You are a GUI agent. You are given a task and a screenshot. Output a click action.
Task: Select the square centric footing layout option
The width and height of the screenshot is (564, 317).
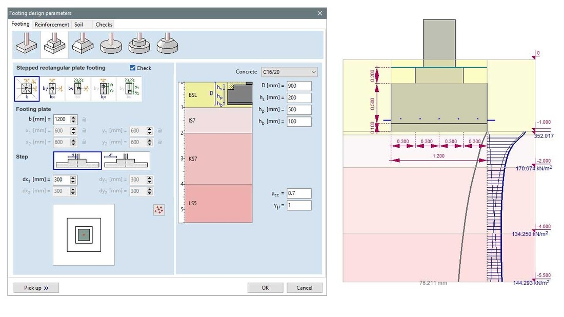tap(27, 89)
